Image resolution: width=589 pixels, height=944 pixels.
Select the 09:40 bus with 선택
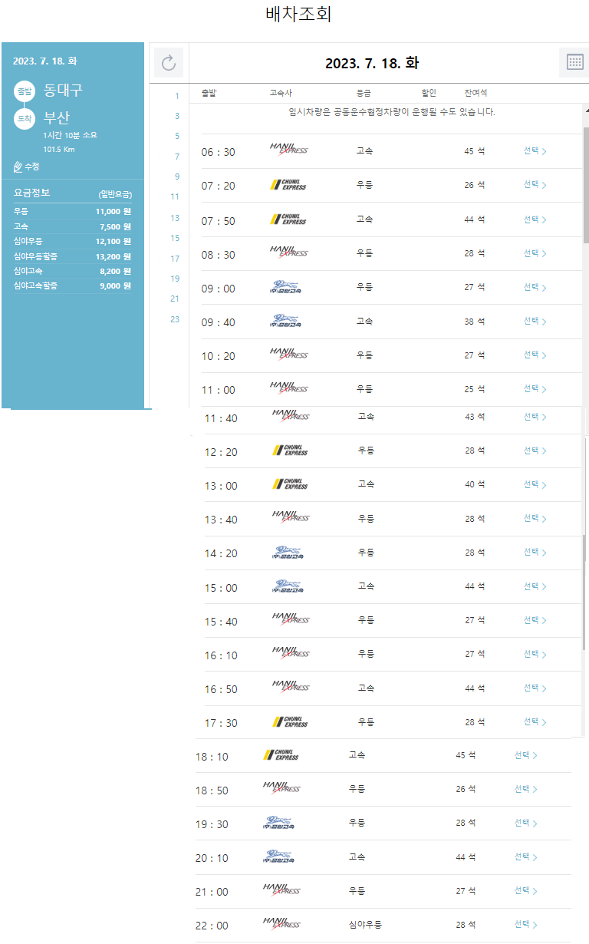coord(535,322)
